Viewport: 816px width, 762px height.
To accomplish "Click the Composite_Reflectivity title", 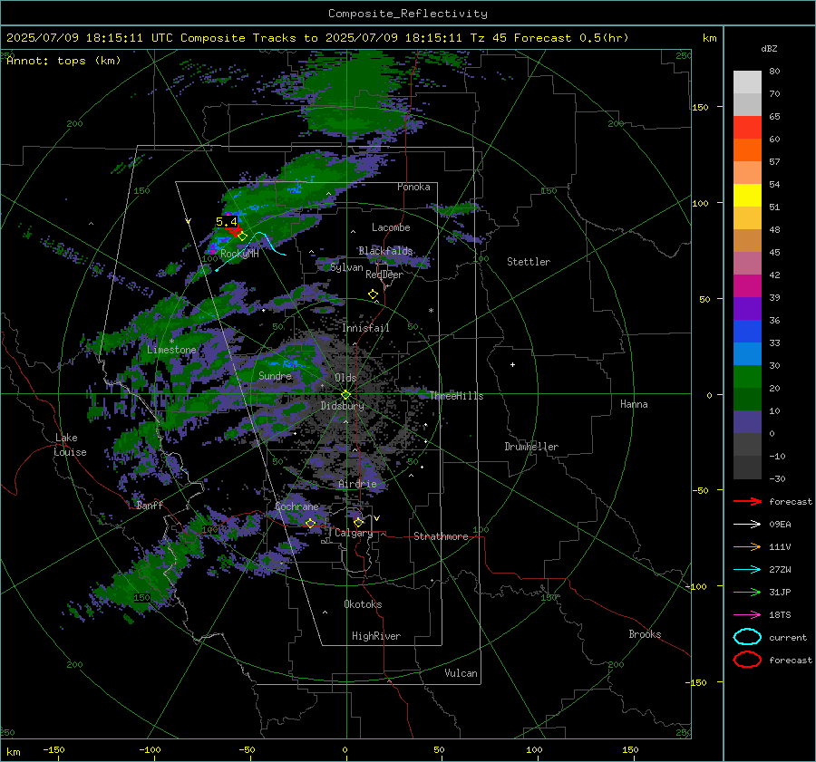I will coord(407,14).
